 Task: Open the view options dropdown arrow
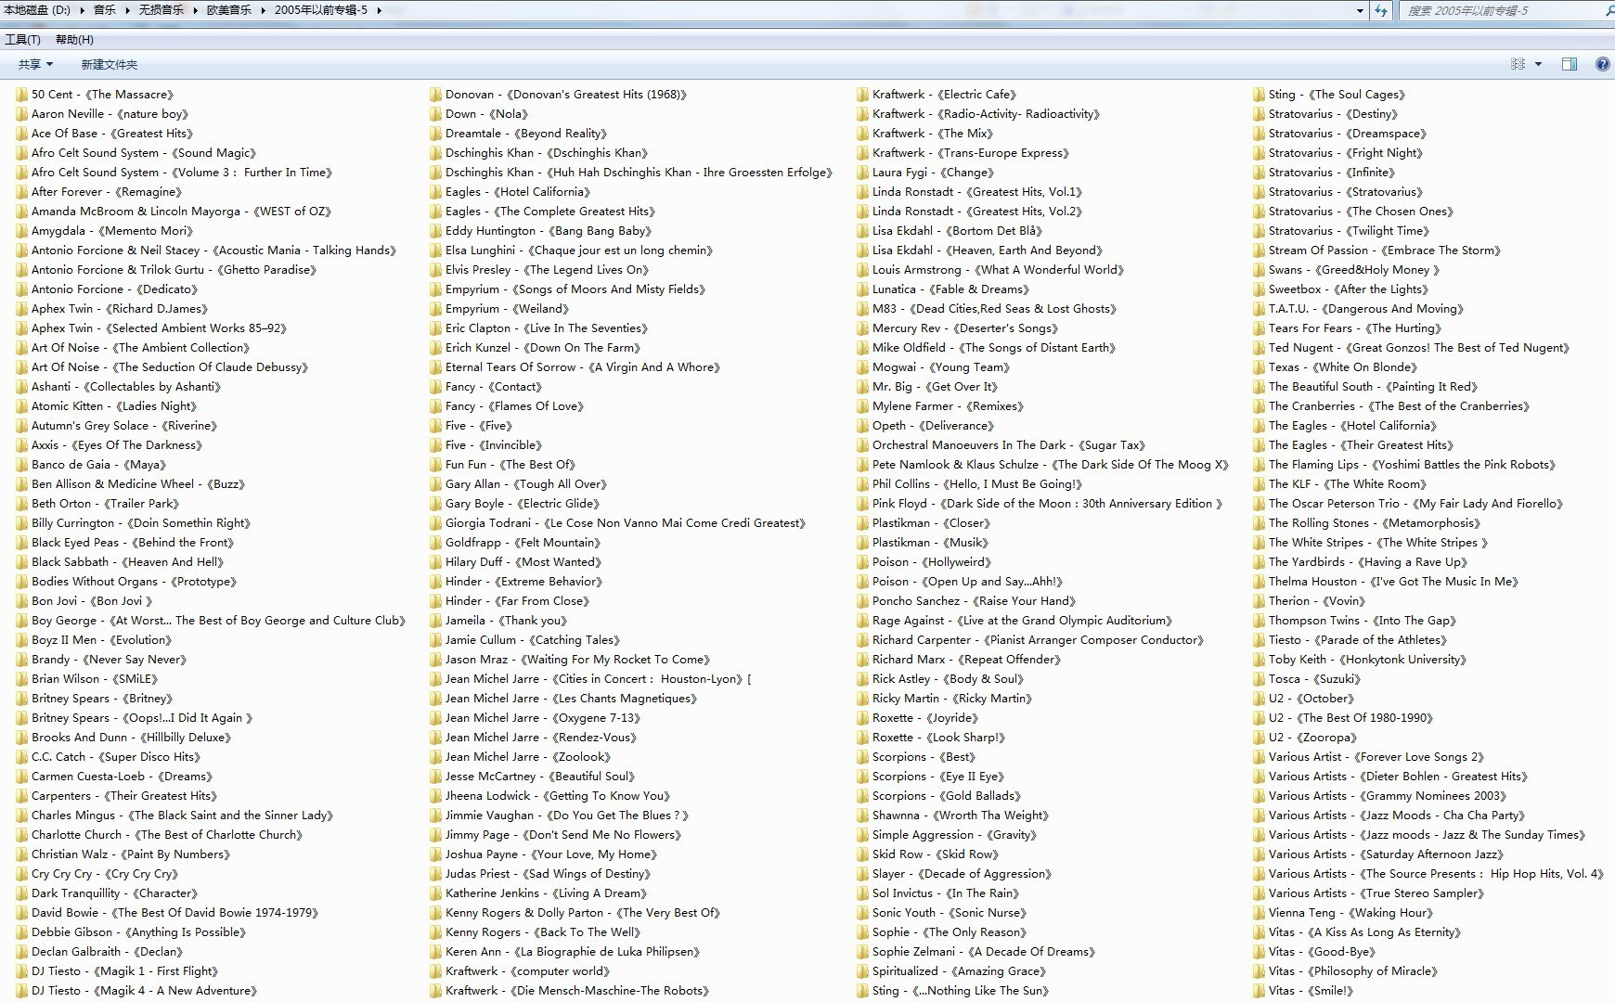[1538, 64]
